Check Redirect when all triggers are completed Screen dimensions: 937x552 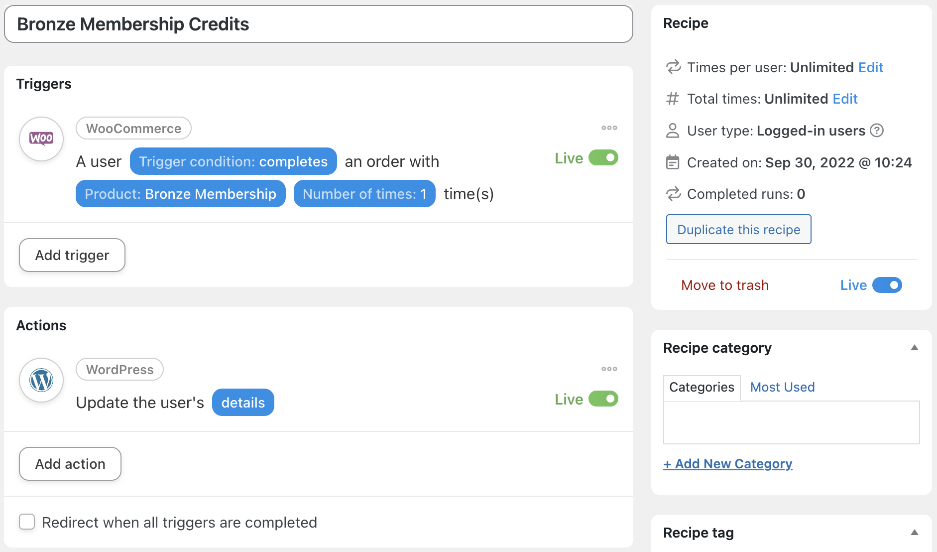(27, 522)
